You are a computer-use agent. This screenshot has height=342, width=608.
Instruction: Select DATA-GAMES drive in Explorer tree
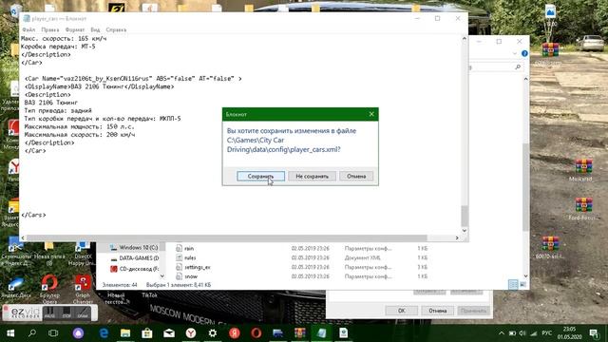click(x=134, y=257)
